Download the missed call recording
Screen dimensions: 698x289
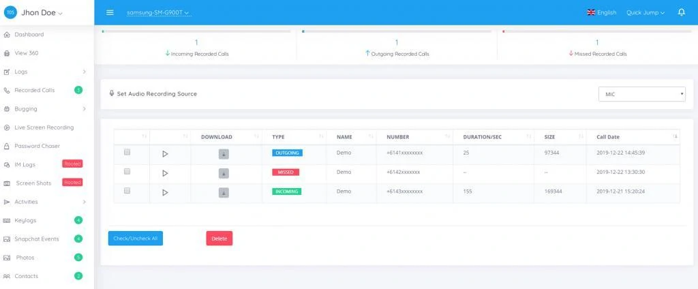pos(224,173)
